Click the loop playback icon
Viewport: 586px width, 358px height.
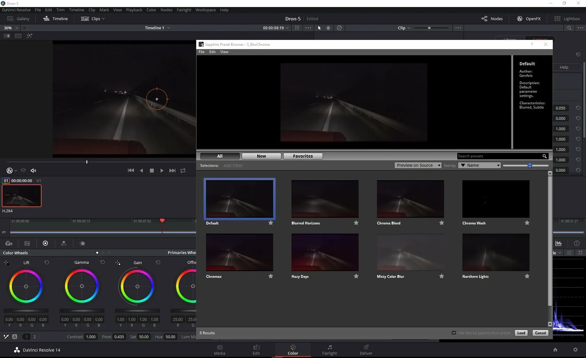pyautogui.click(x=183, y=170)
